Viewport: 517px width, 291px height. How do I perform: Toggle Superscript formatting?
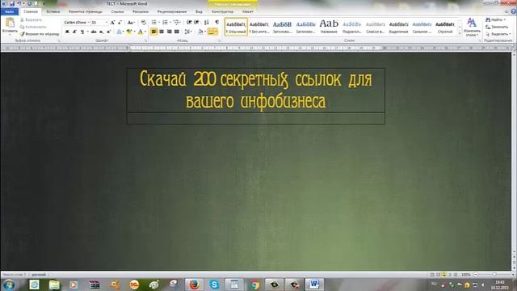click(108, 32)
